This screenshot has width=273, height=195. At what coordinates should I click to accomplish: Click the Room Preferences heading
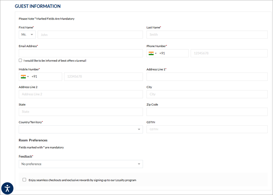click(x=33, y=140)
